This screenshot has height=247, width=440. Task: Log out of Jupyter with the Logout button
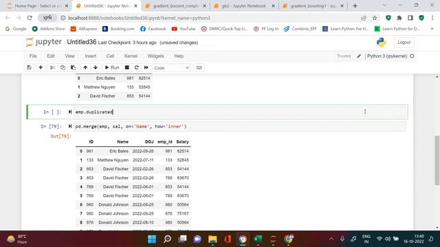click(404, 43)
